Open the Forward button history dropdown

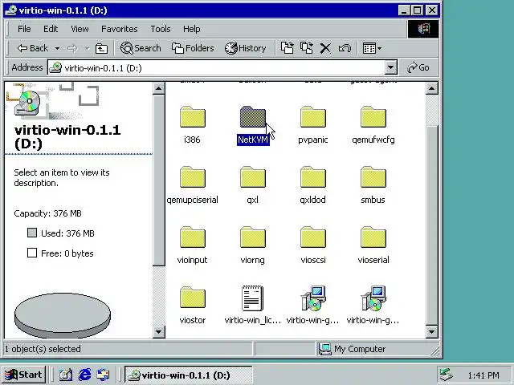(87, 48)
